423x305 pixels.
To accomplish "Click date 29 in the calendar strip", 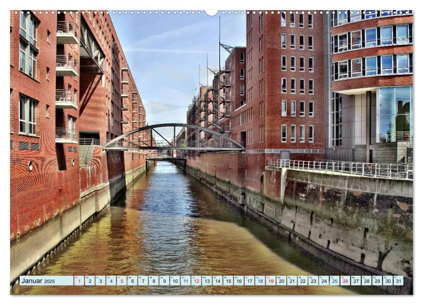I will click(377, 281).
